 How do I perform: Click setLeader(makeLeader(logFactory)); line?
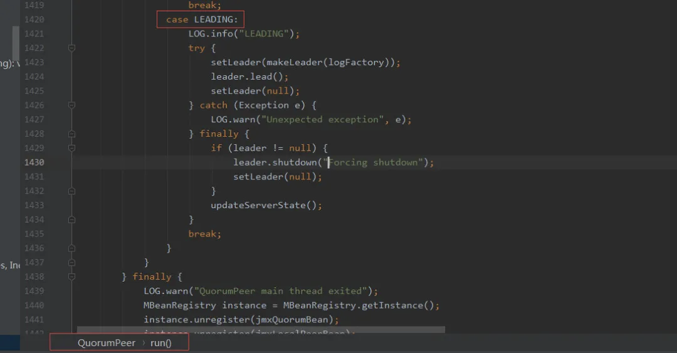[305, 62]
